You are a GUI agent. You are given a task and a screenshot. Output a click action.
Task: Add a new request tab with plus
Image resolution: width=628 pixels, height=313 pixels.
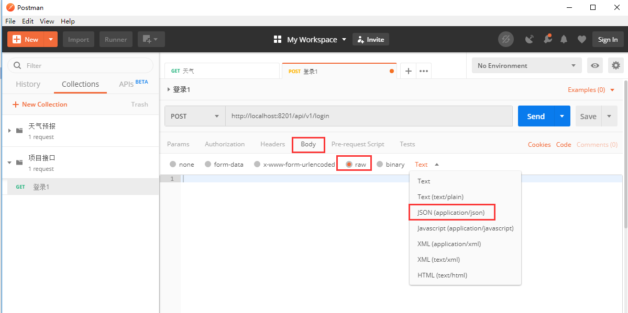tap(409, 71)
